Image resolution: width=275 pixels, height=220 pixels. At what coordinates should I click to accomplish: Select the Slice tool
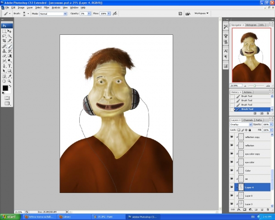click(10, 41)
